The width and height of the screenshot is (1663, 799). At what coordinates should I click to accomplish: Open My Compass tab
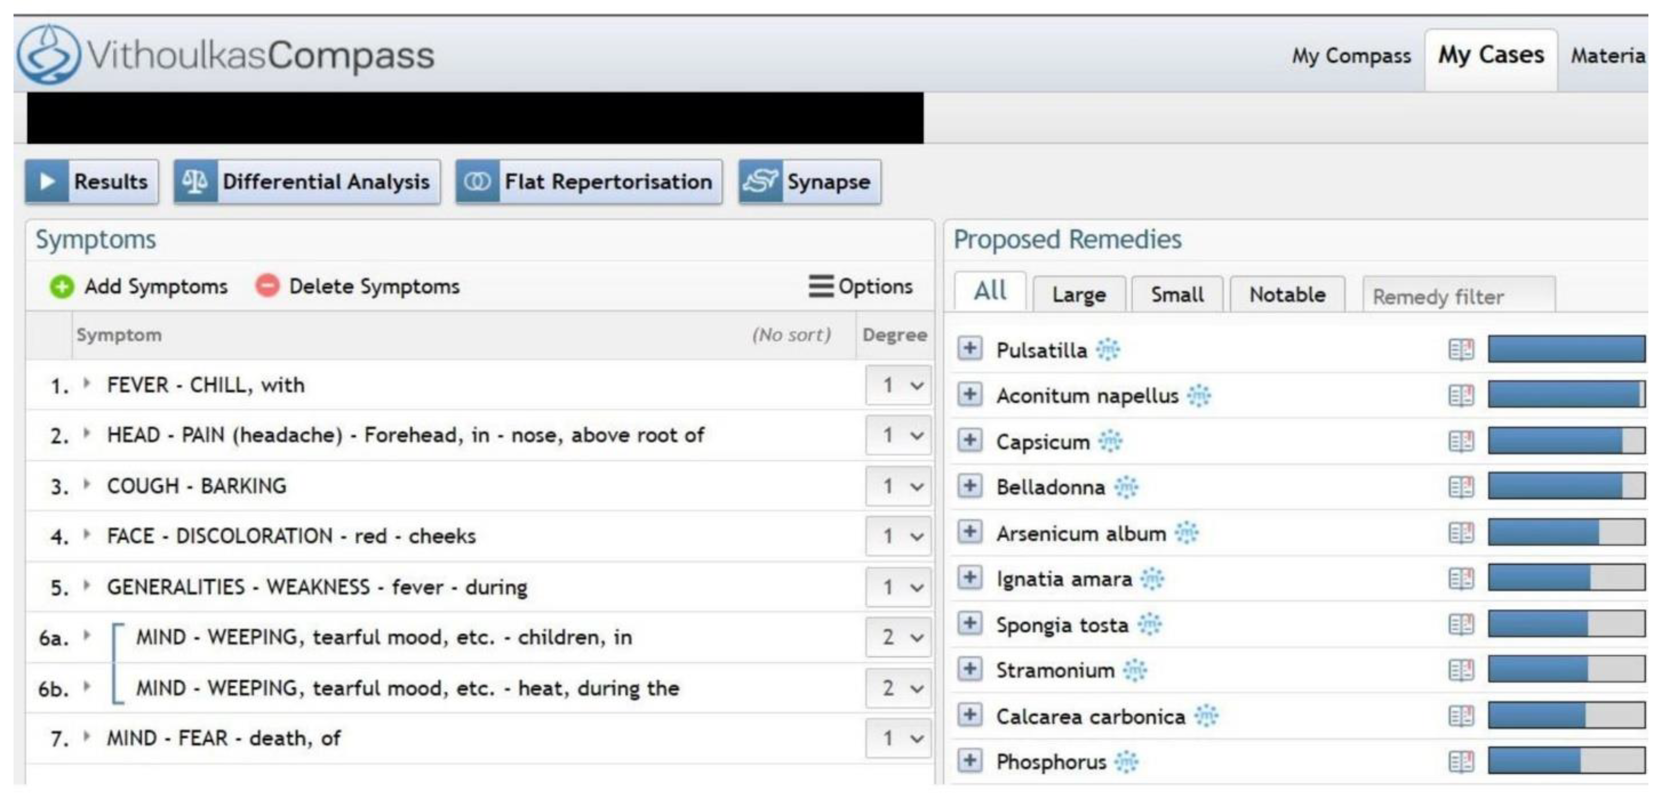[1350, 56]
